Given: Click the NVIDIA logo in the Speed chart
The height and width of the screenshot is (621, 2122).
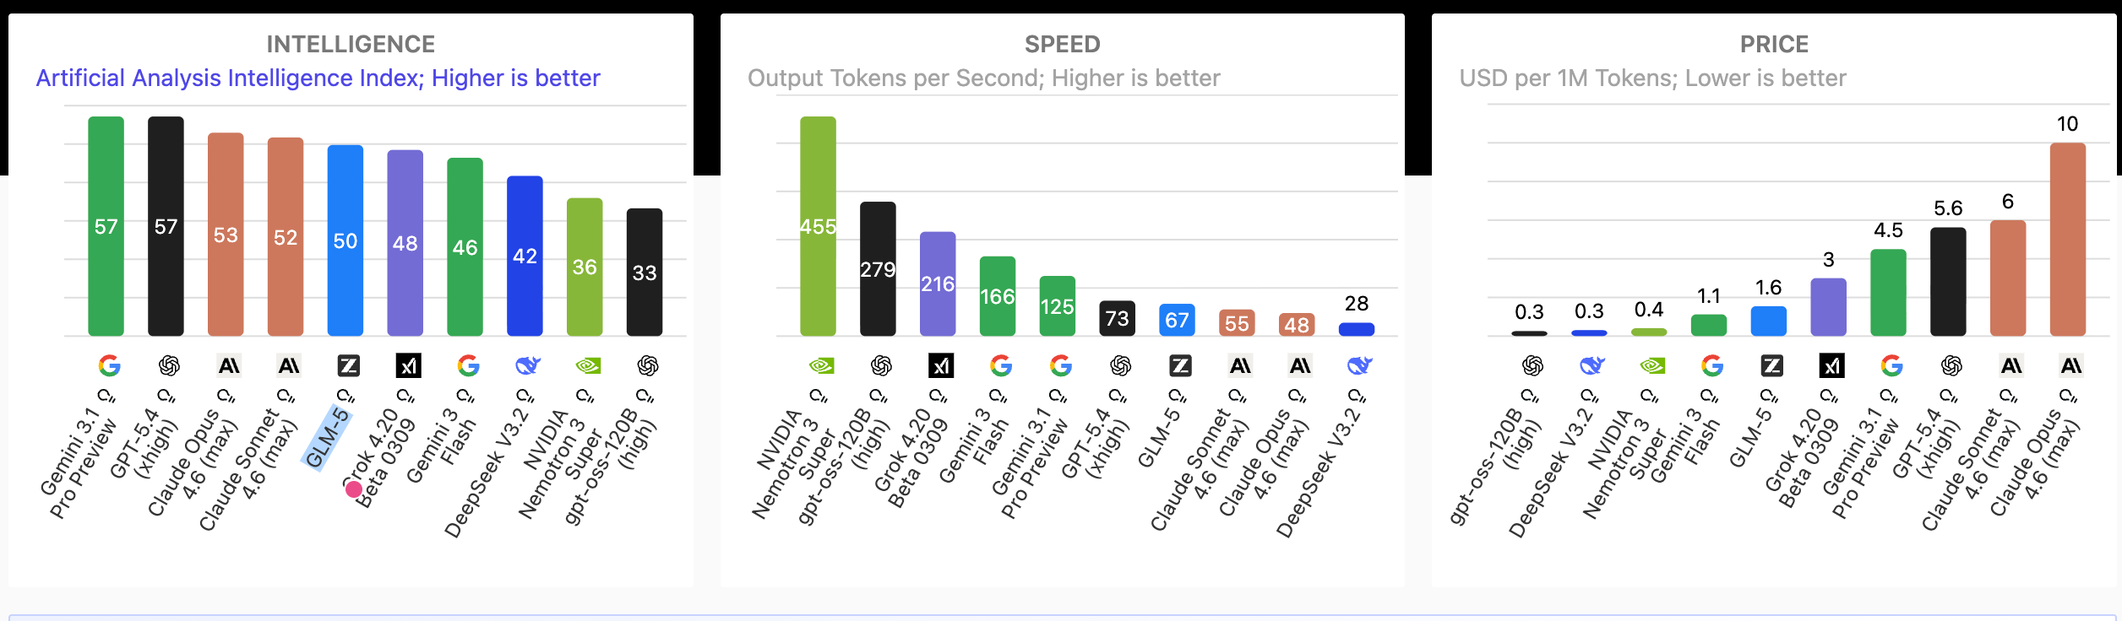Looking at the screenshot, I should pyautogui.click(x=821, y=365).
